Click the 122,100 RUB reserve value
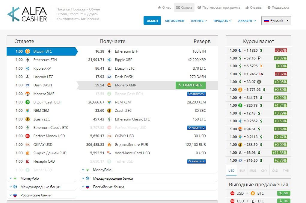Viewport: 306px width, 203px height. 195,145
